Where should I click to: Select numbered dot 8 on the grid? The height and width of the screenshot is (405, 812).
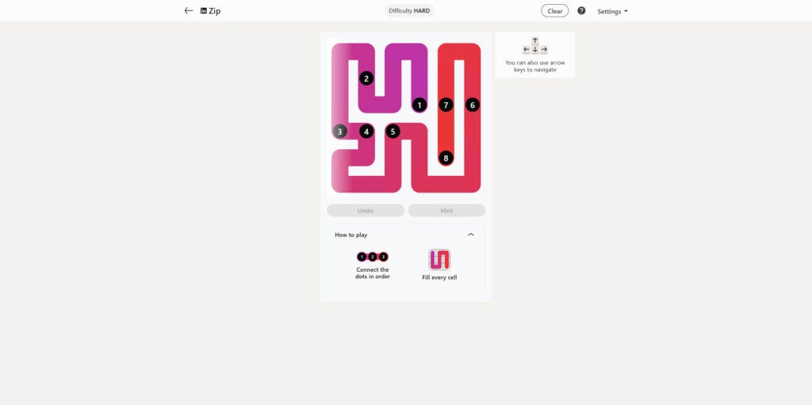[446, 158]
